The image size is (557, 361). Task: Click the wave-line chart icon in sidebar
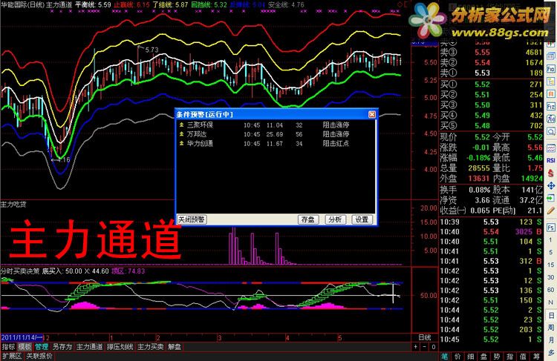(550, 148)
